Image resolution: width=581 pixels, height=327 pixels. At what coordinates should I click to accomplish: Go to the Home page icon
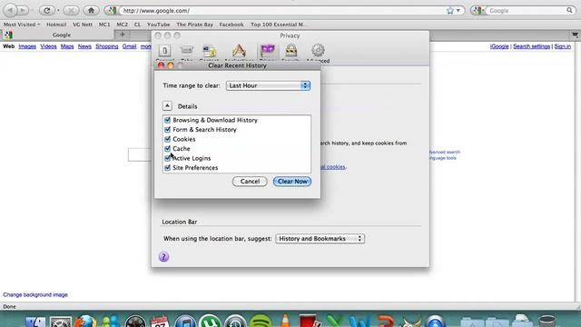click(x=91, y=10)
